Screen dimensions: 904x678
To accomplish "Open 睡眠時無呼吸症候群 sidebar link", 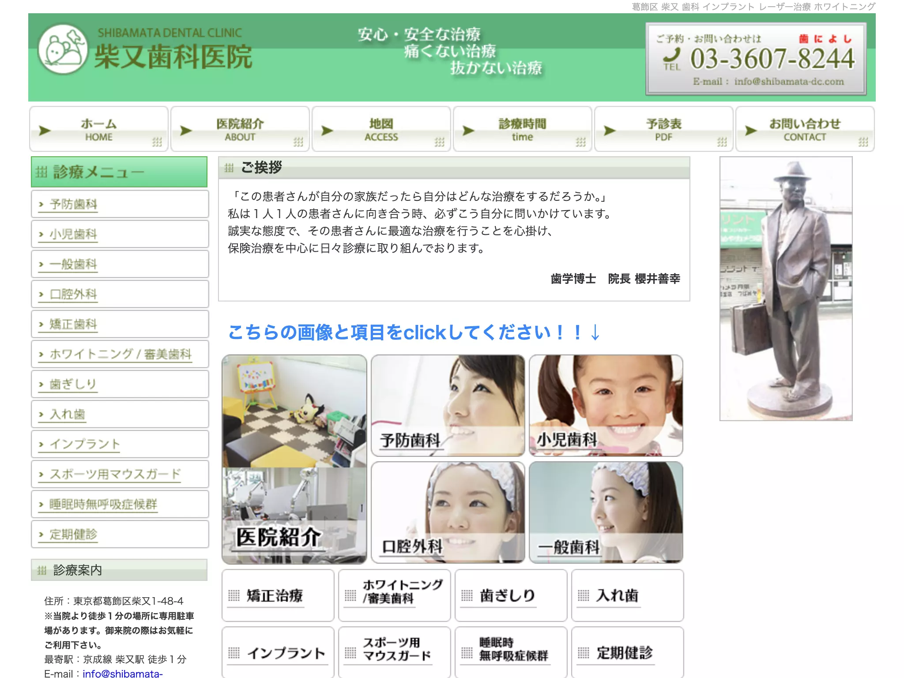I will pos(120,504).
